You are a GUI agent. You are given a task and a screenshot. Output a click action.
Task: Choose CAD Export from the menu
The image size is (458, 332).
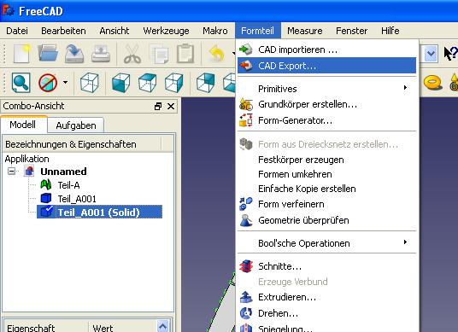(327, 66)
